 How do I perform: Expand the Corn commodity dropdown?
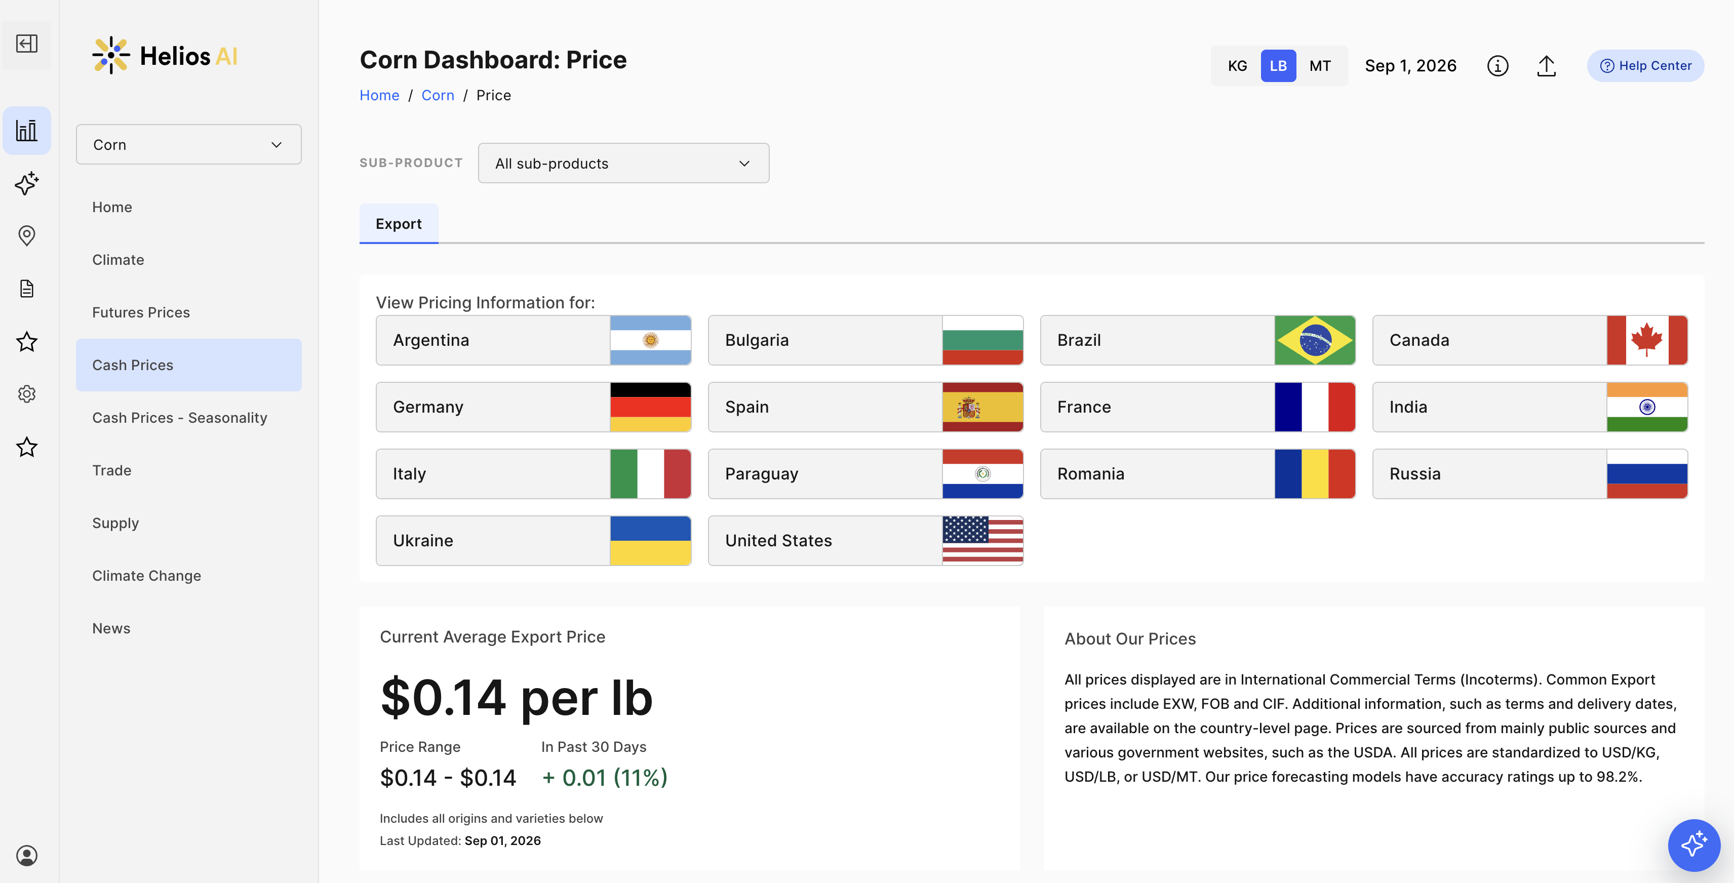pyautogui.click(x=188, y=144)
